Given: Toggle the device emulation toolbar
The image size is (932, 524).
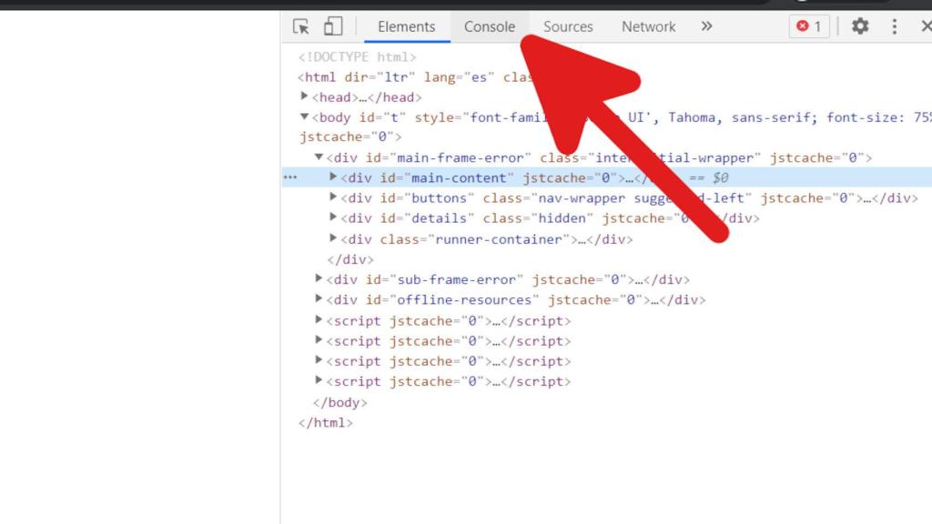Looking at the screenshot, I should 332,26.
